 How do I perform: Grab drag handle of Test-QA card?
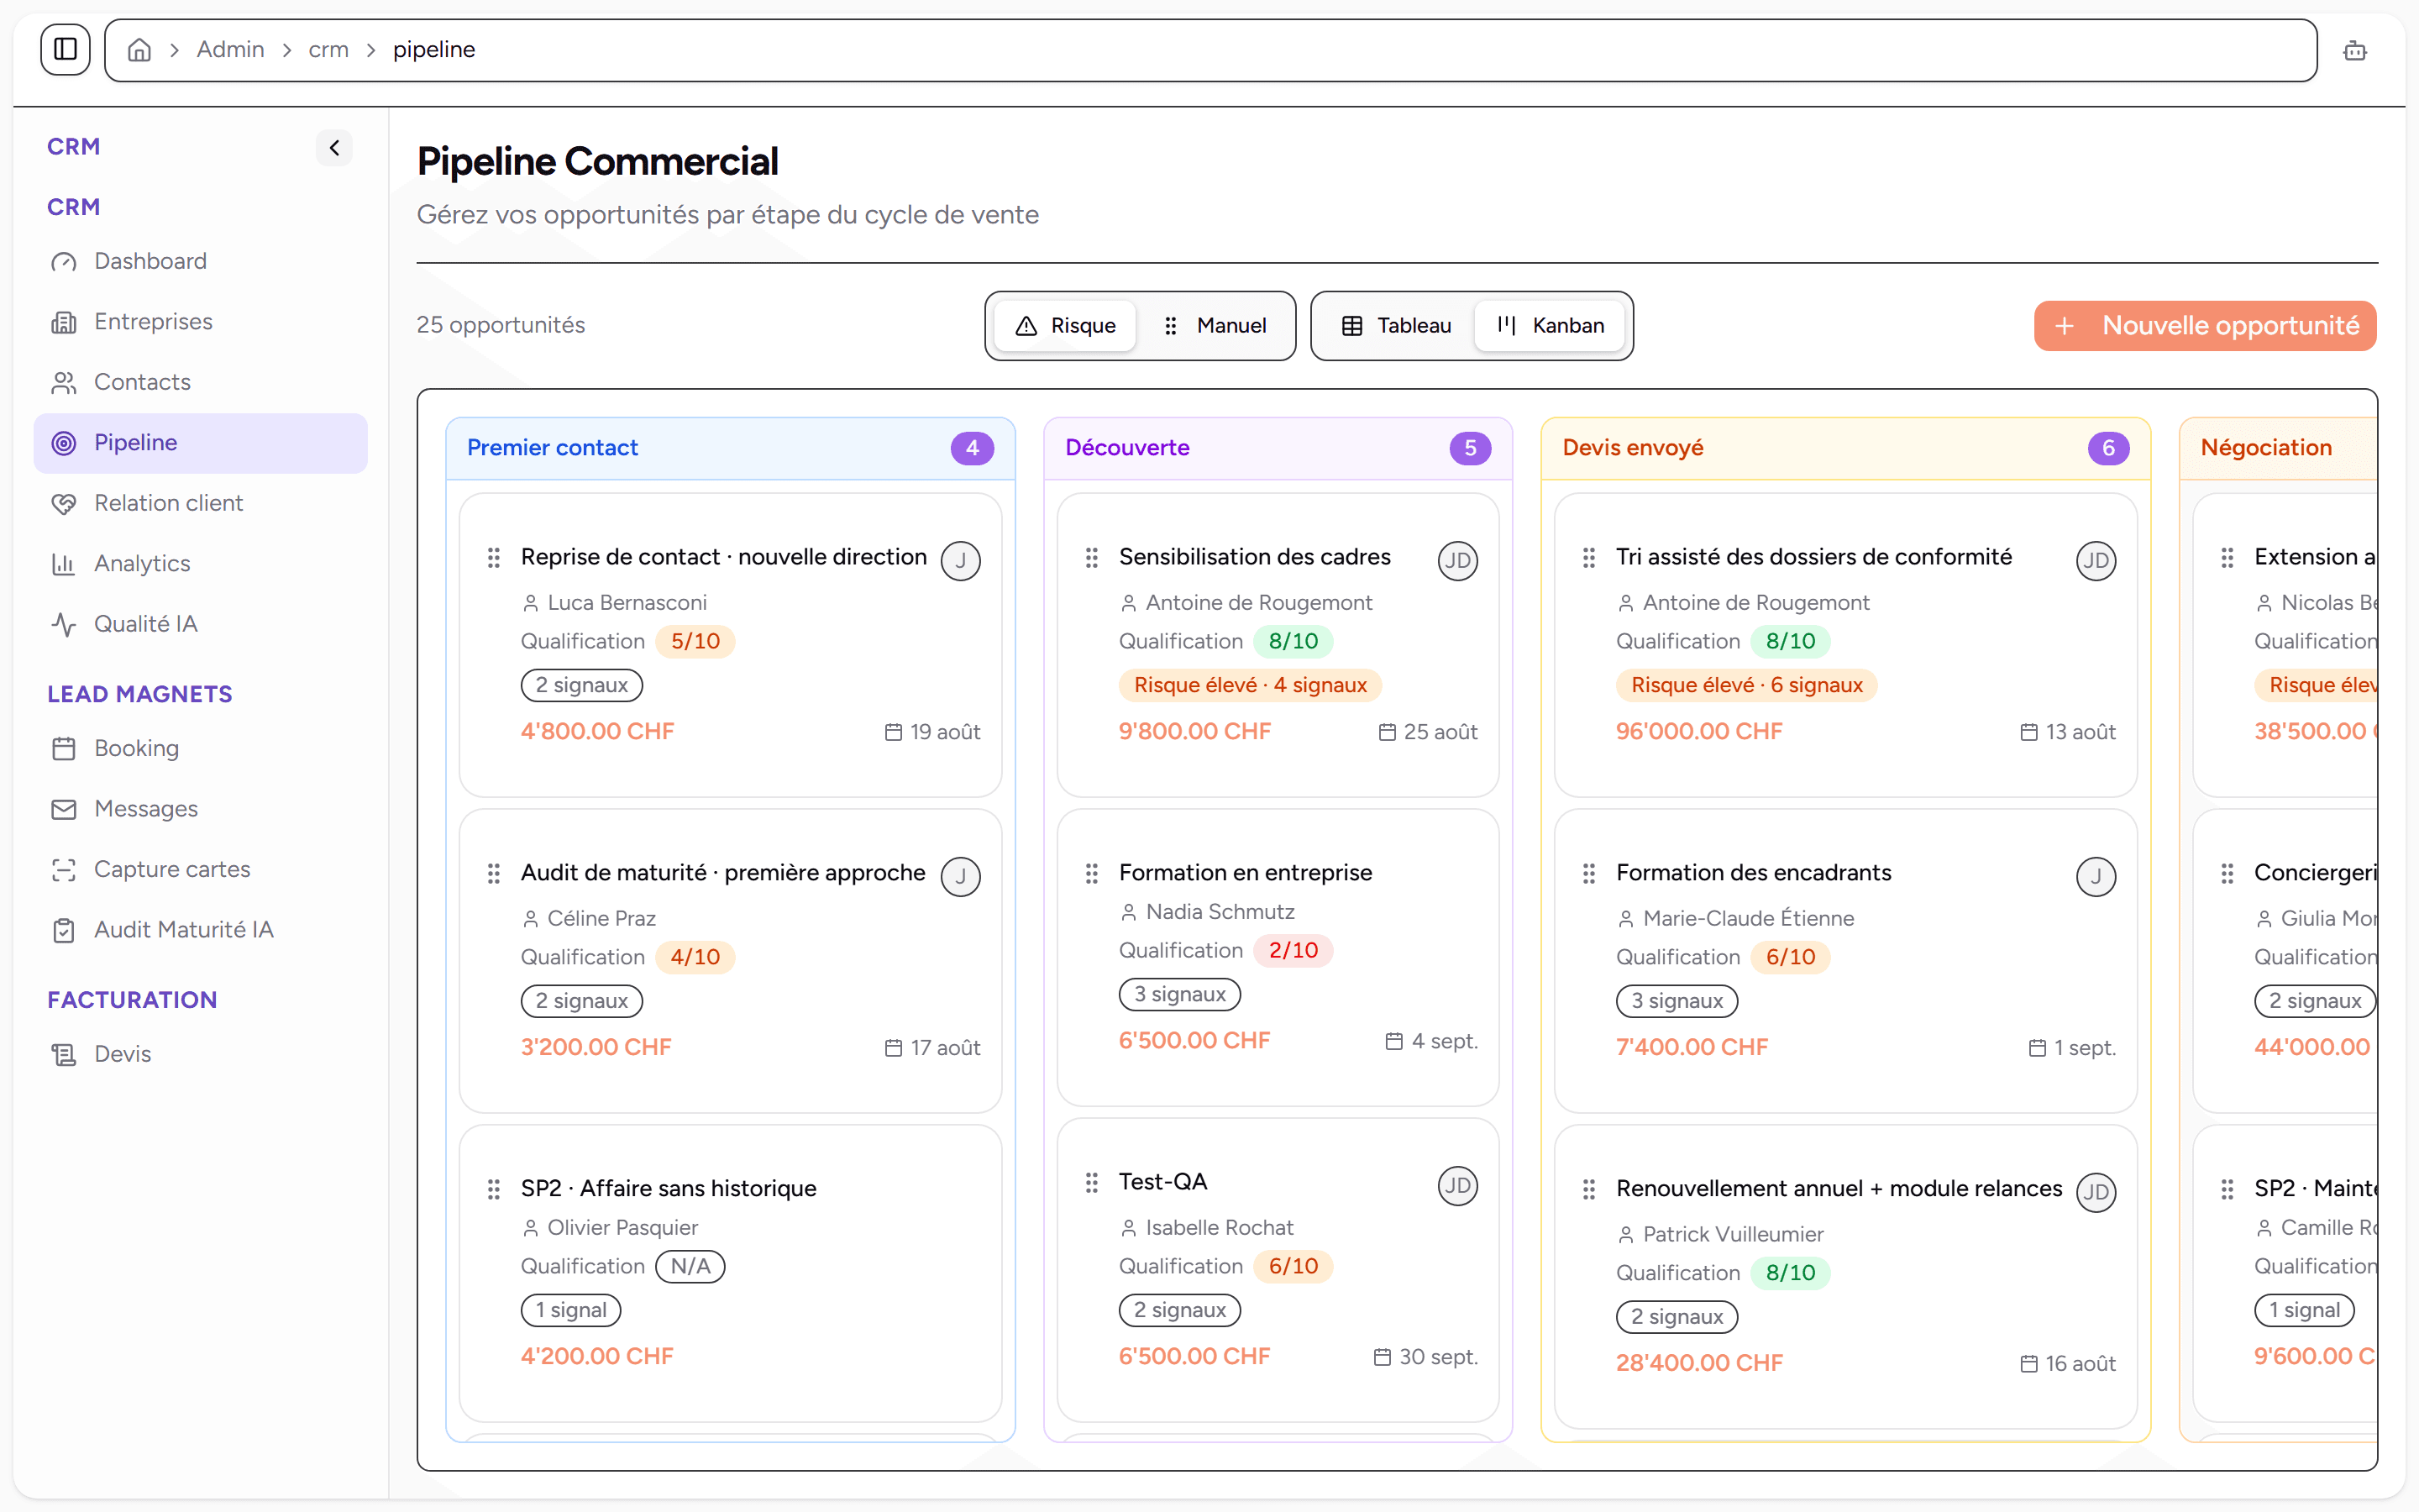click(x=1092, y=1182)
